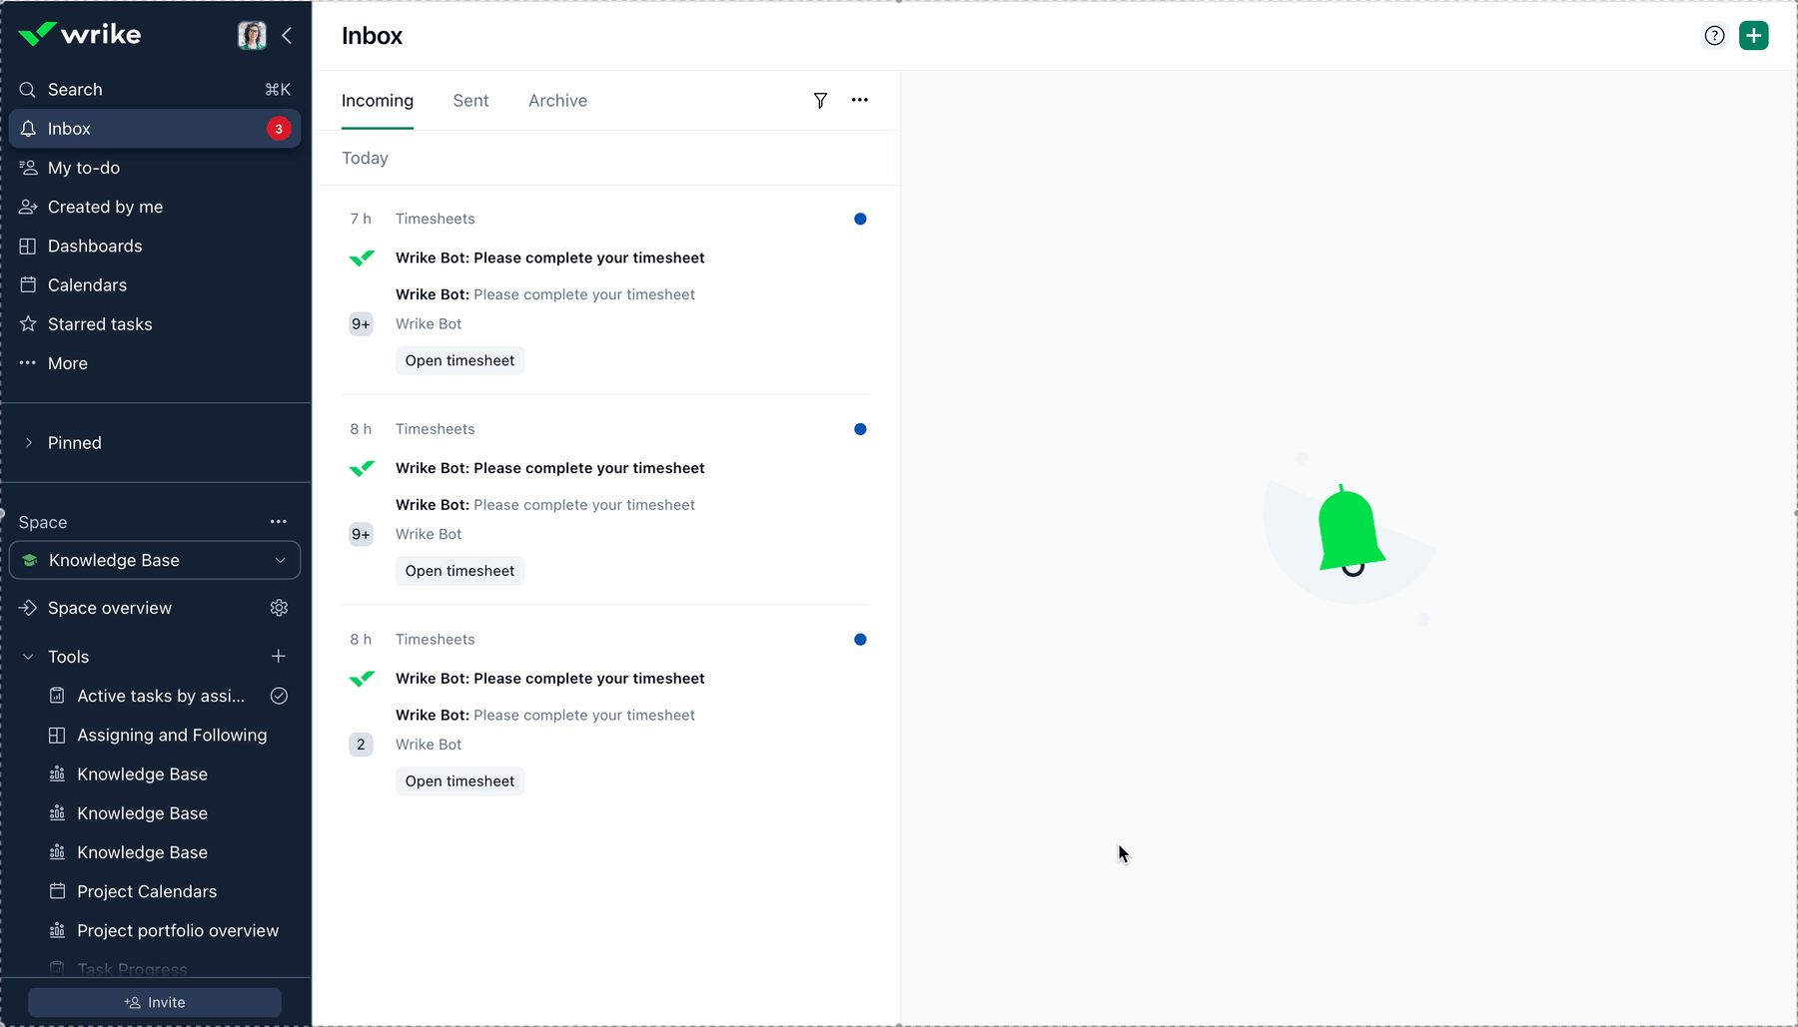Toggle the unread dot on the last notification
The width and height of the screenshot is (1798, 1027).
point(860,640)
